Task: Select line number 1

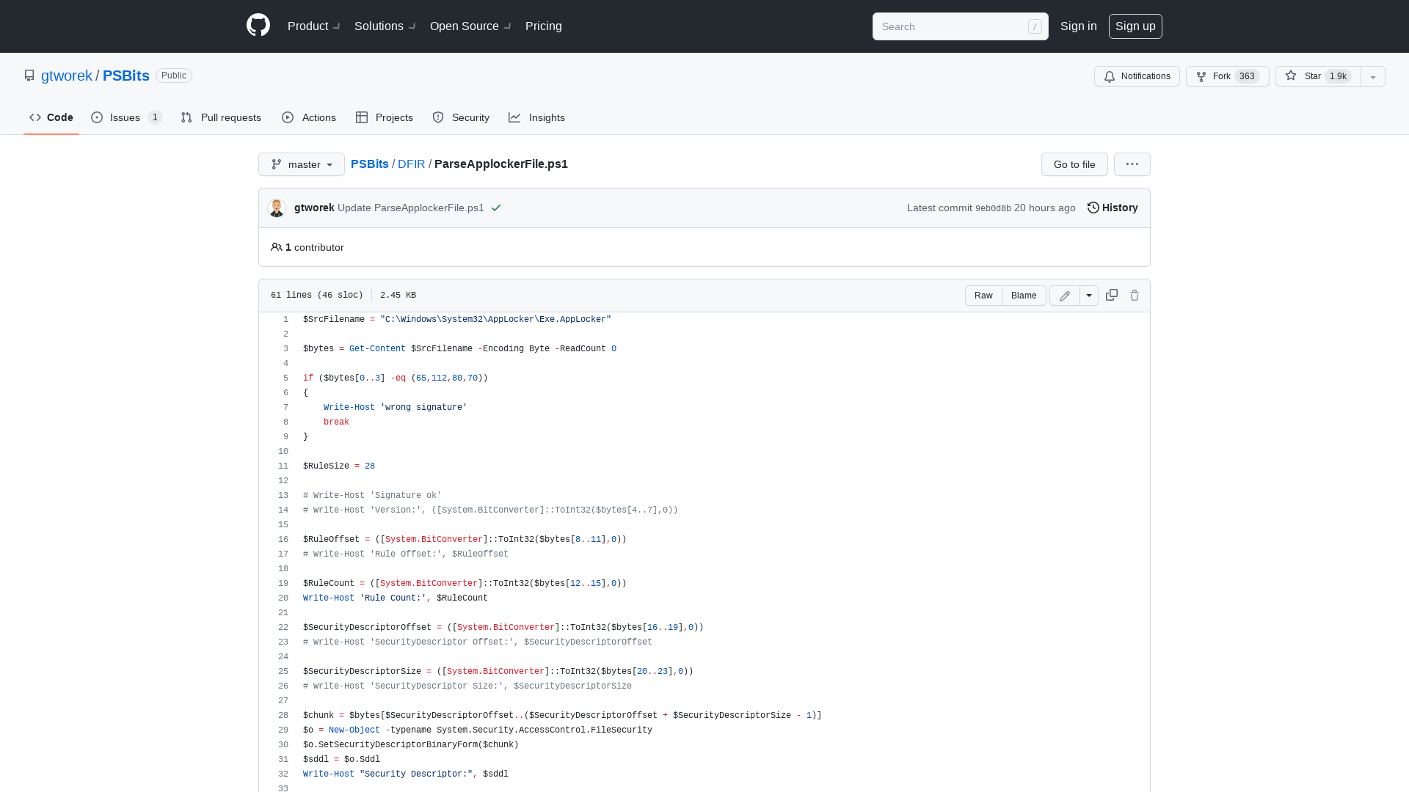Action: tap(286, 320)
